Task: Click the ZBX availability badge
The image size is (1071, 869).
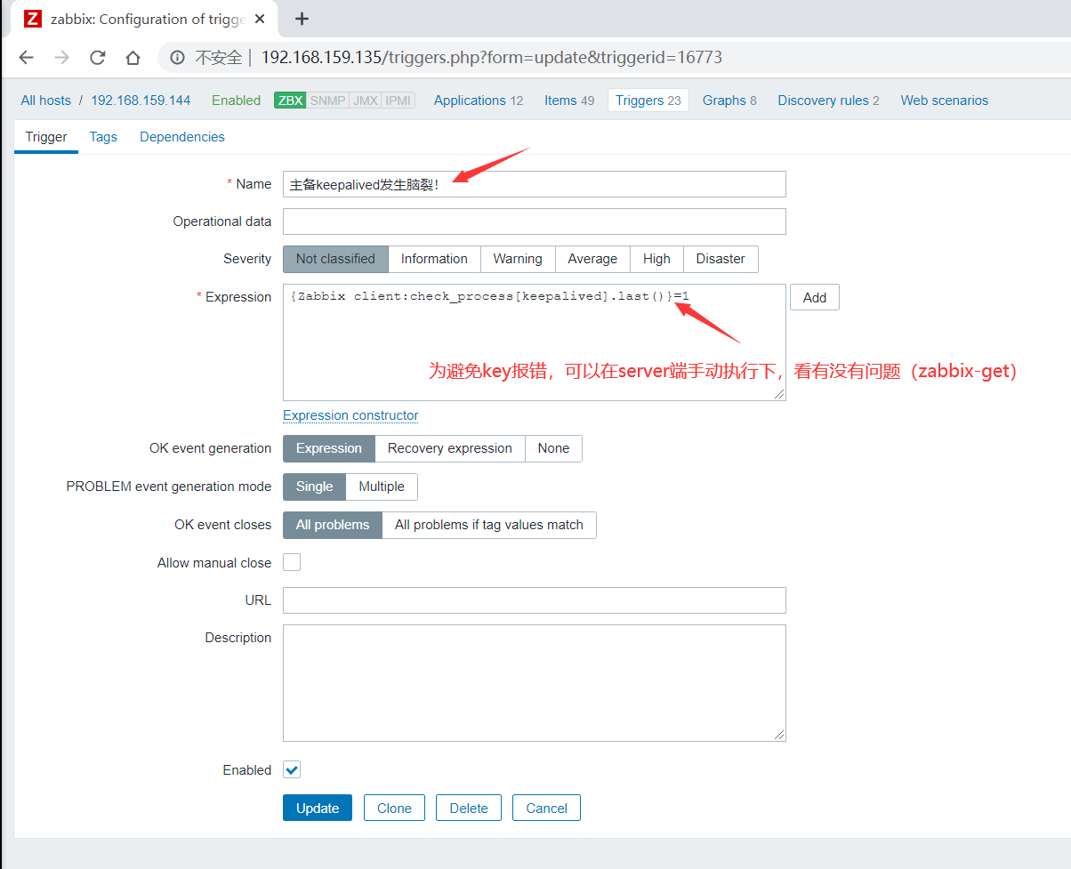Action: coord(290,101)
